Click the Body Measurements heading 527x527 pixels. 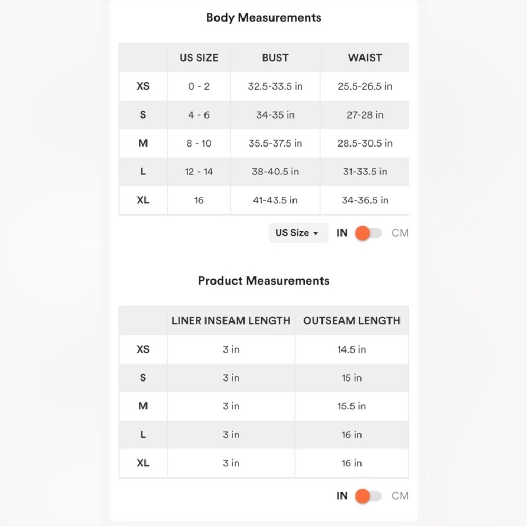264,17
